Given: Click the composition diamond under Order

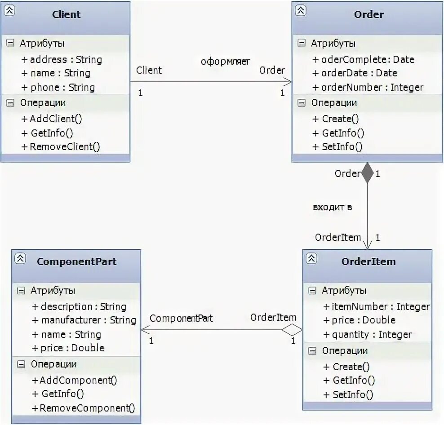Looking at the screenshot, I should (x=368, y=173).
